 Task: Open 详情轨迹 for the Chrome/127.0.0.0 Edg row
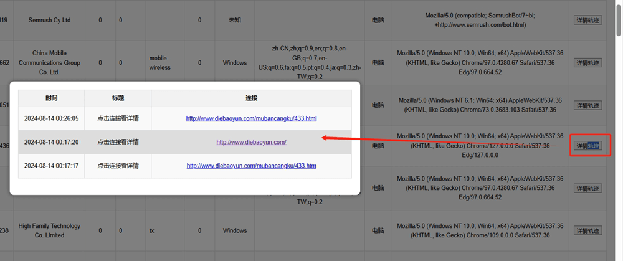pos(587,146)
